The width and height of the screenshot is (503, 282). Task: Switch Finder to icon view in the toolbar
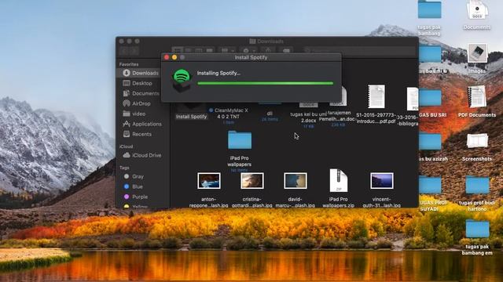(178, 50)
